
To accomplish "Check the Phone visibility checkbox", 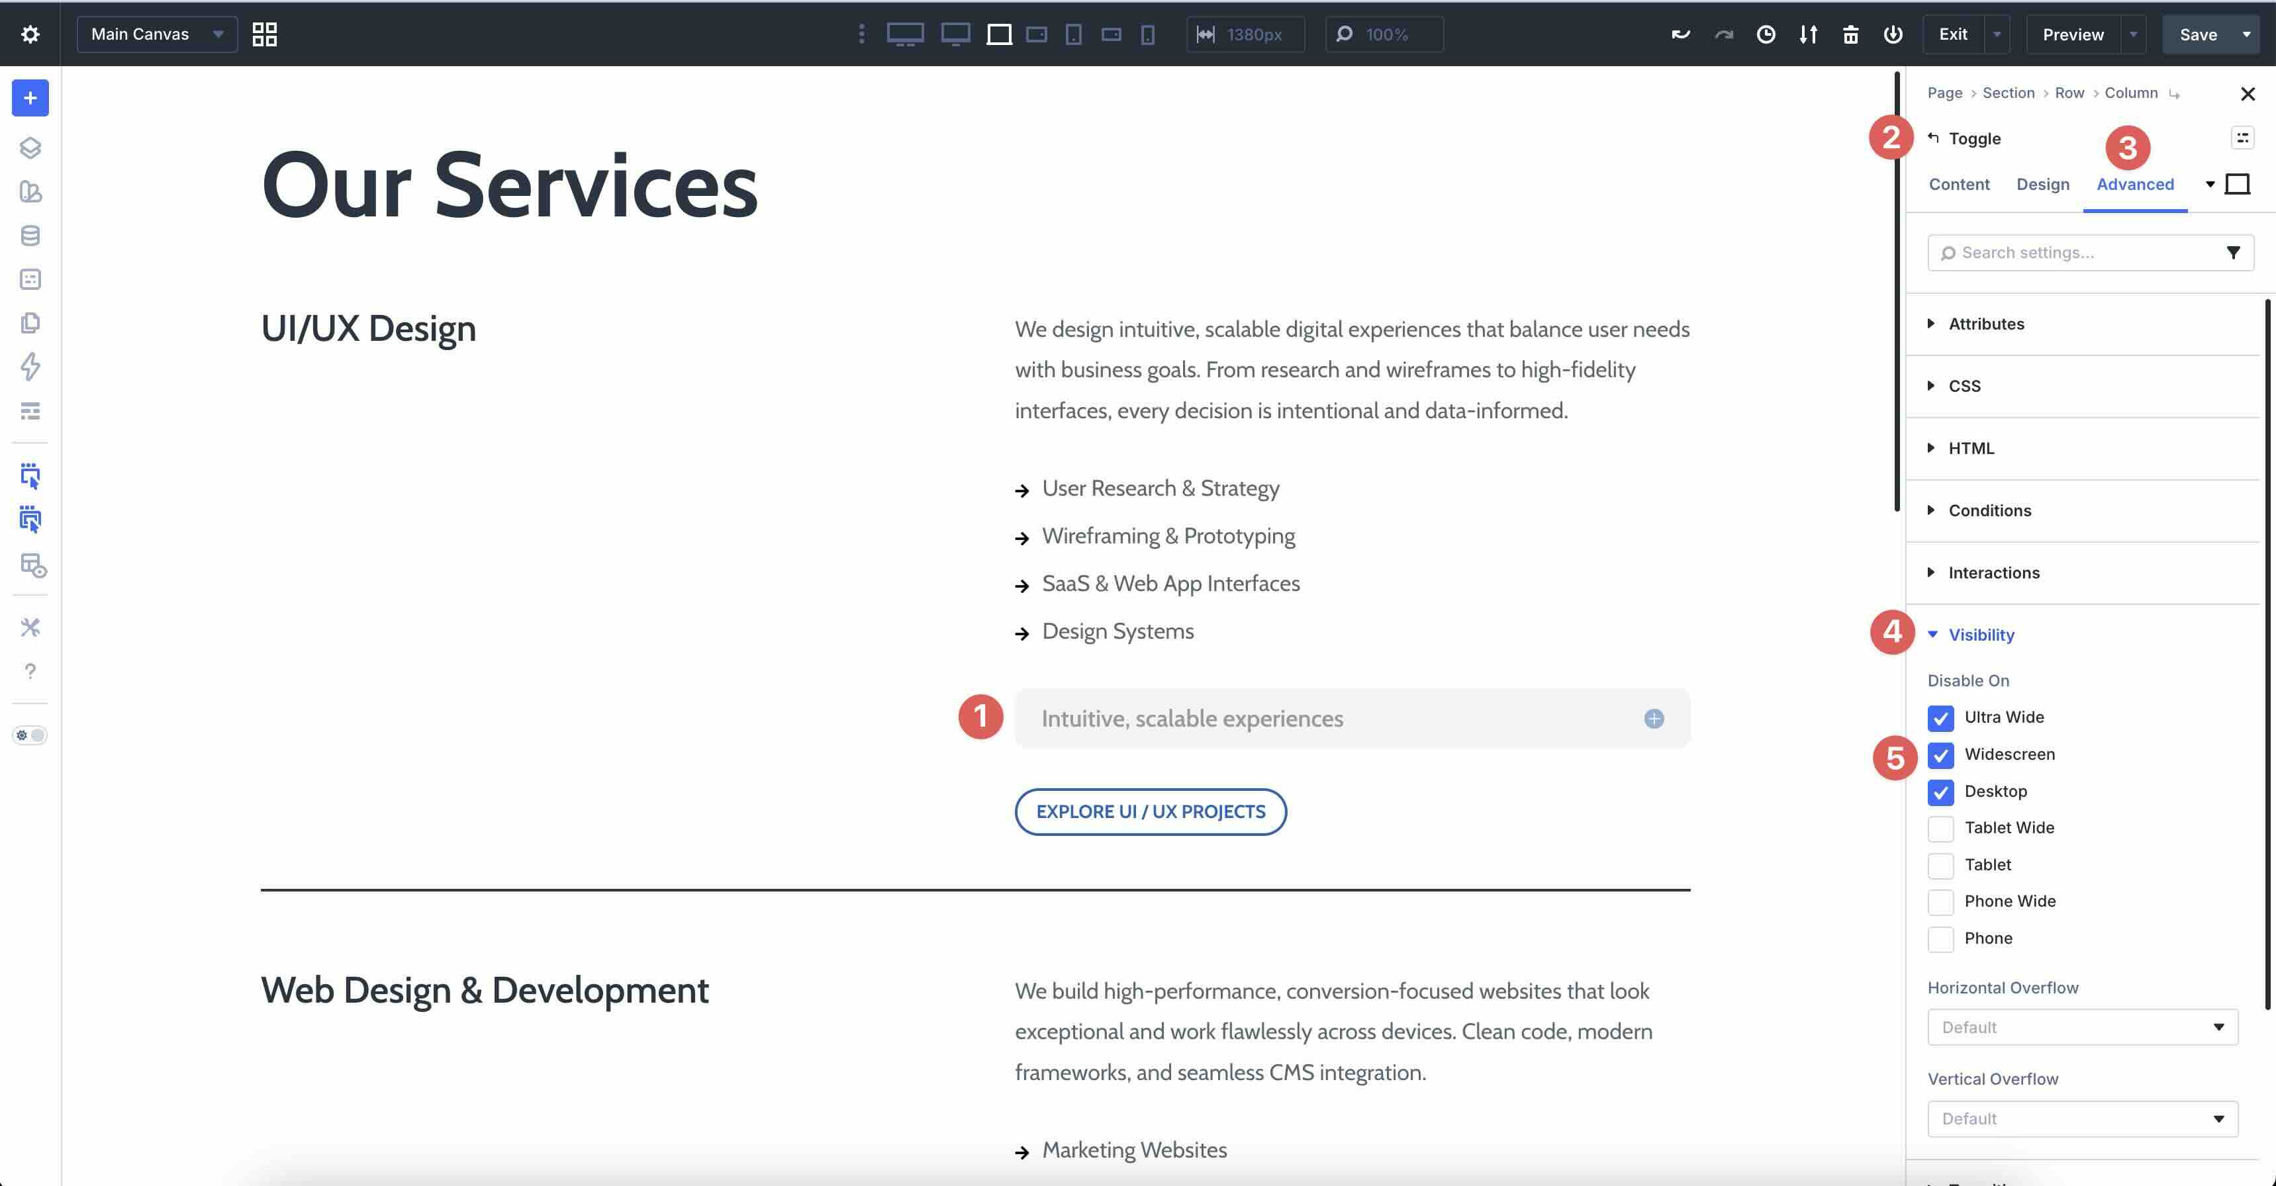I will click(x=1941, y=938).
